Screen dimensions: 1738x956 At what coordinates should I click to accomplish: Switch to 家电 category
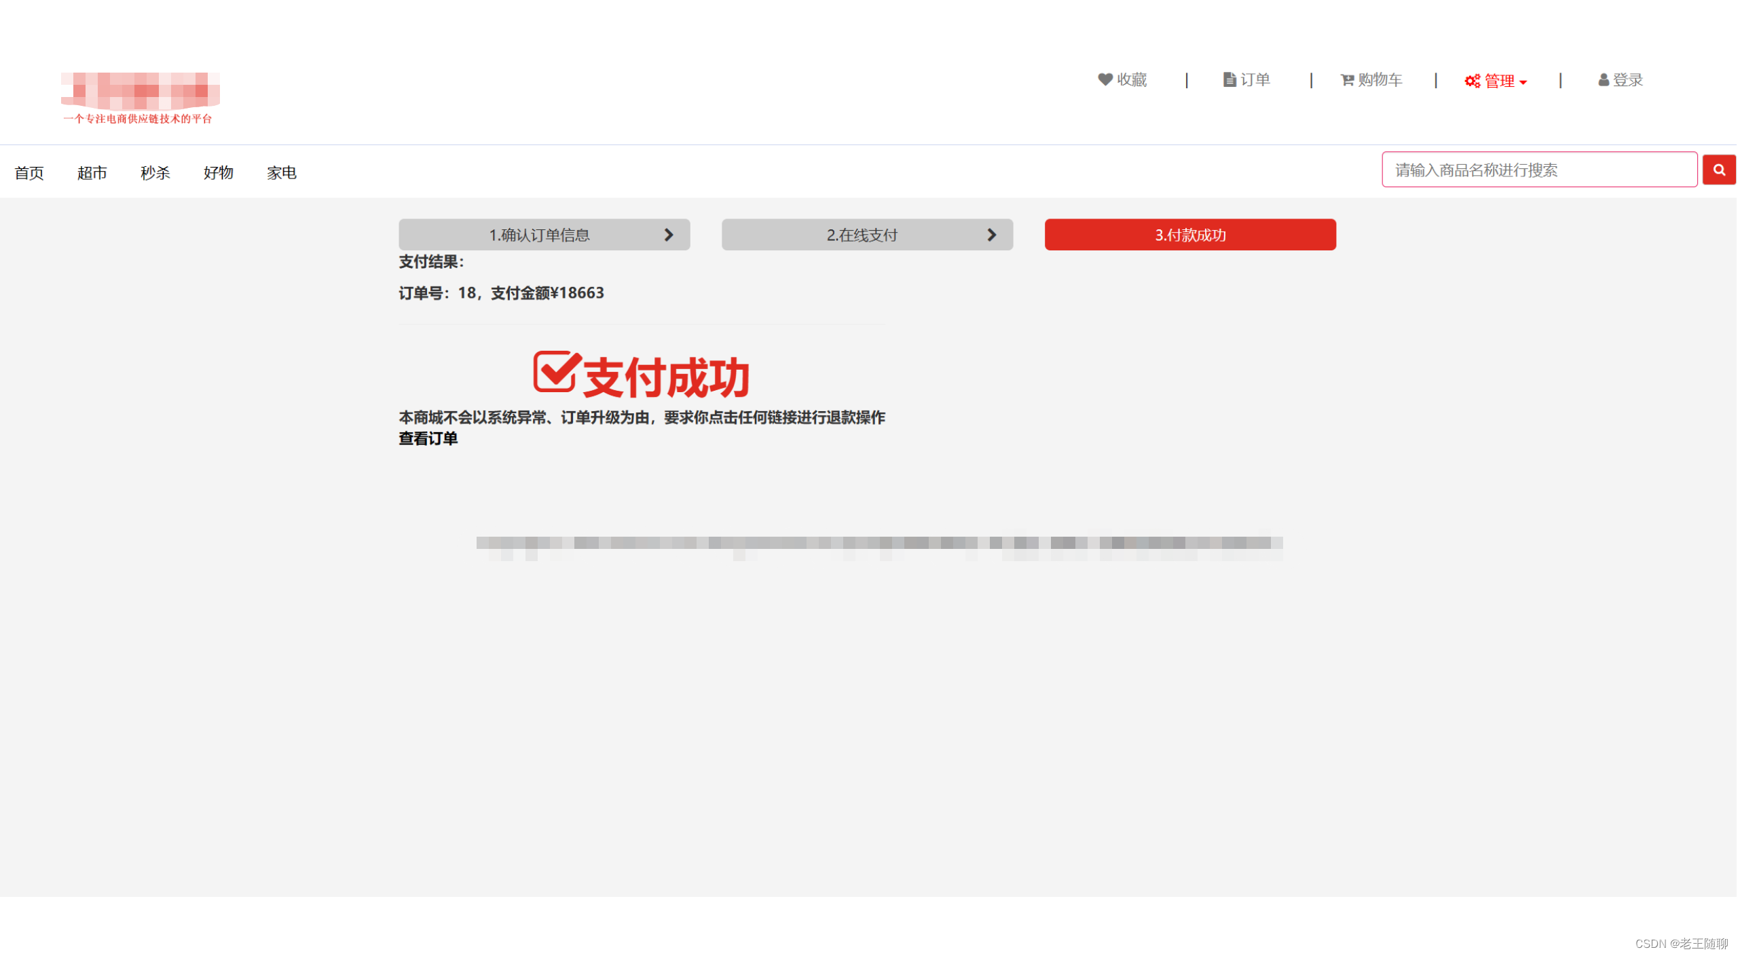pos(282,173)
